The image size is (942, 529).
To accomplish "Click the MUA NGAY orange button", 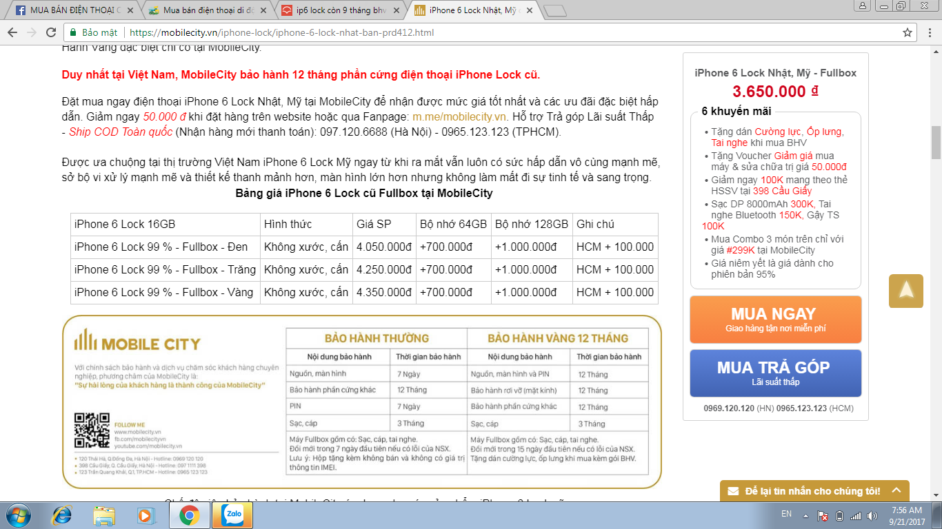I will pyautogui.click(x=776, y=319).
